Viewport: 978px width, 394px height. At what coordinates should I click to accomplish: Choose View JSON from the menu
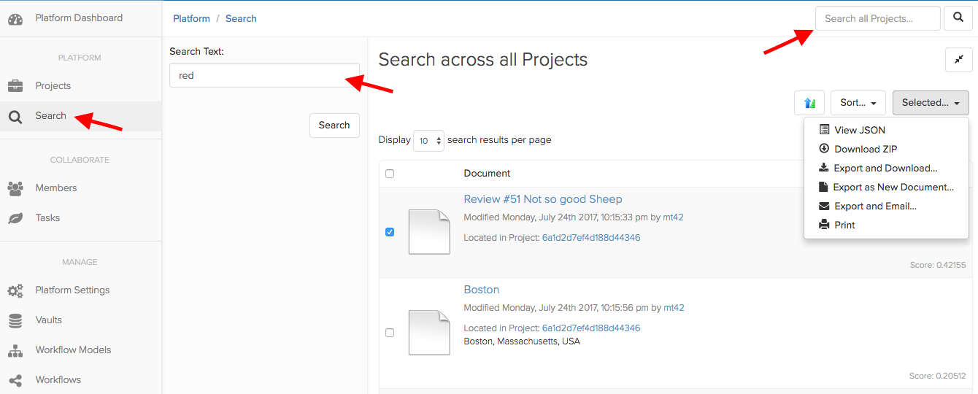point(886,130)
